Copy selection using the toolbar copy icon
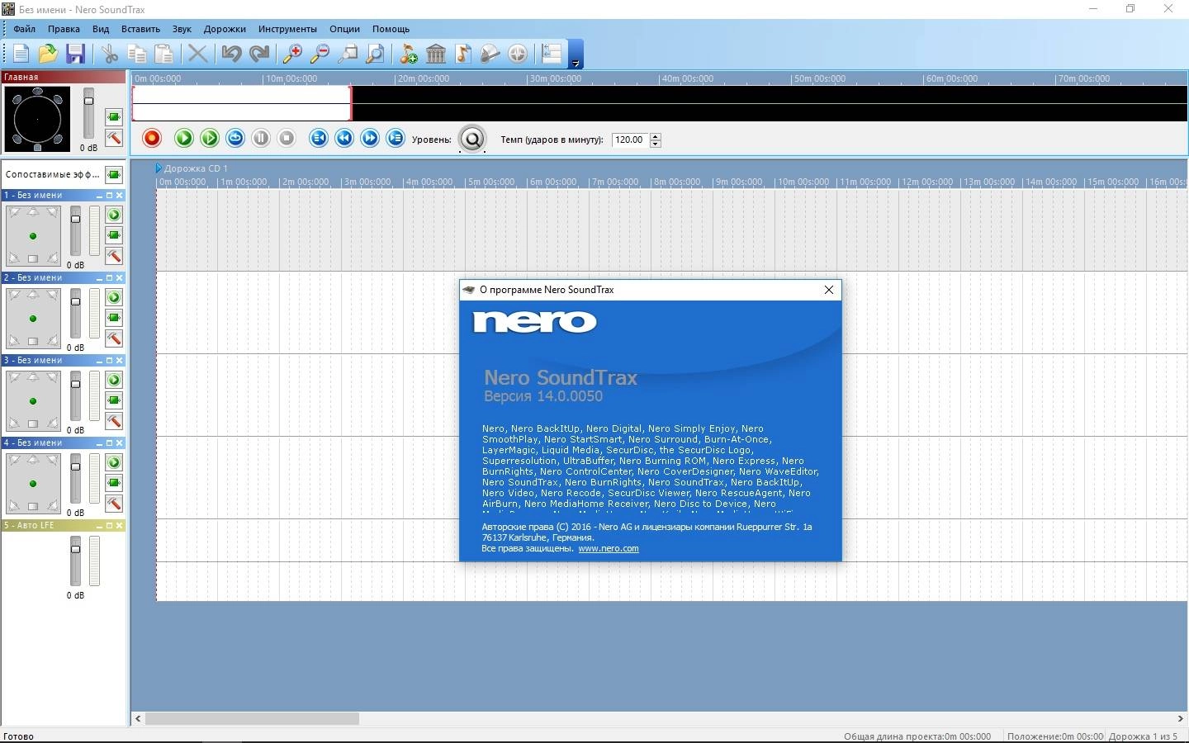 [137, 54]
